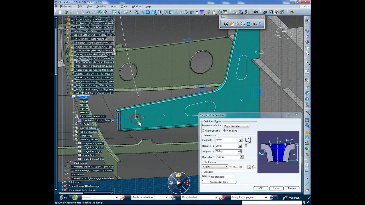The width and height of the screenshot is (365, 205).
Task: Select the With cone radio button
Action: (224, 131)
